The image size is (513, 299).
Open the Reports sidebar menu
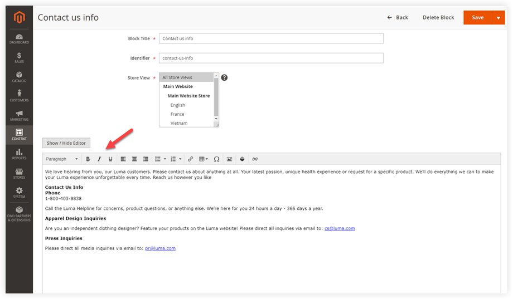[19, 154]
